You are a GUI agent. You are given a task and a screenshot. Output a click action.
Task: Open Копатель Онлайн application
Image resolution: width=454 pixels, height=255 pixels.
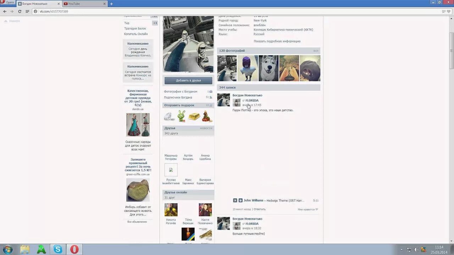pos(136,34)
